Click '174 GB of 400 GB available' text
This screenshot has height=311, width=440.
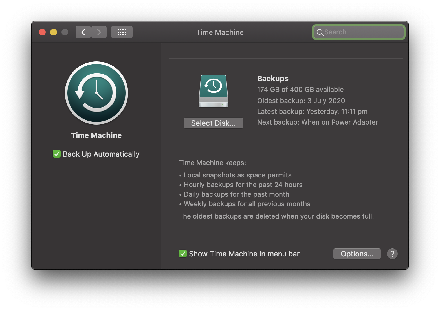(300, 90)
